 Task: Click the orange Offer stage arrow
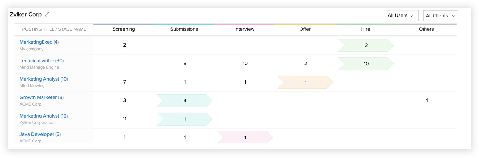(305, 82)
